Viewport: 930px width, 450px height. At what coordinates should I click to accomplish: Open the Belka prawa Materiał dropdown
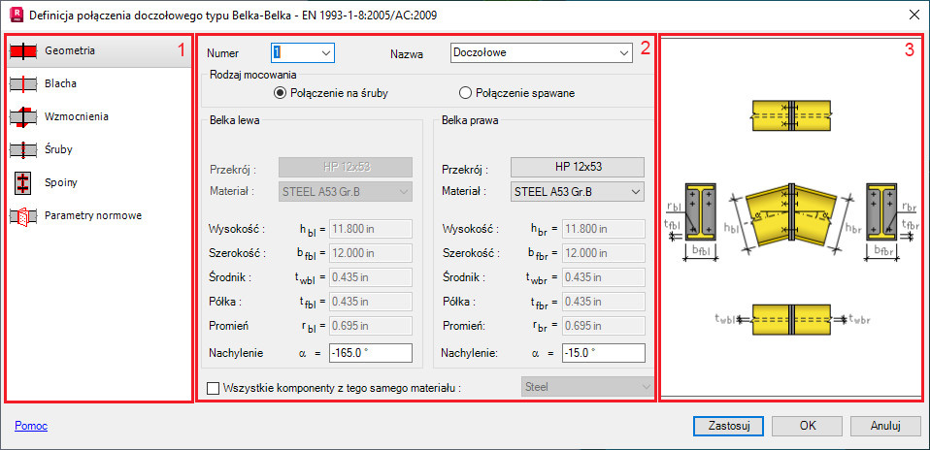(x=577, y=191)
